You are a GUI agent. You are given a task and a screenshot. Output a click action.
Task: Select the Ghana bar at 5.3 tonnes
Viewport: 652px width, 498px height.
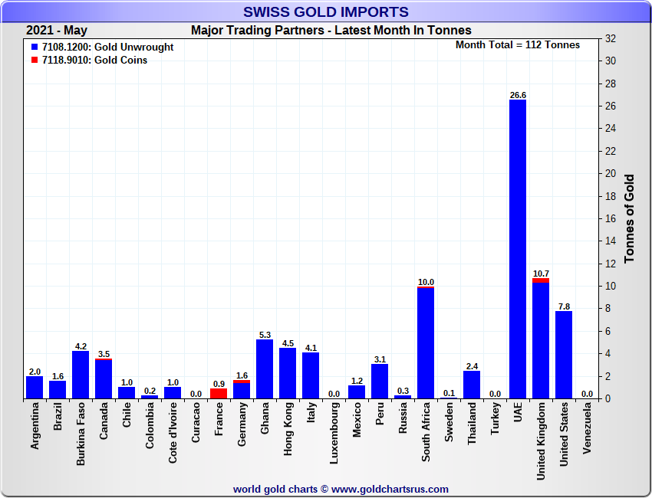265,369
